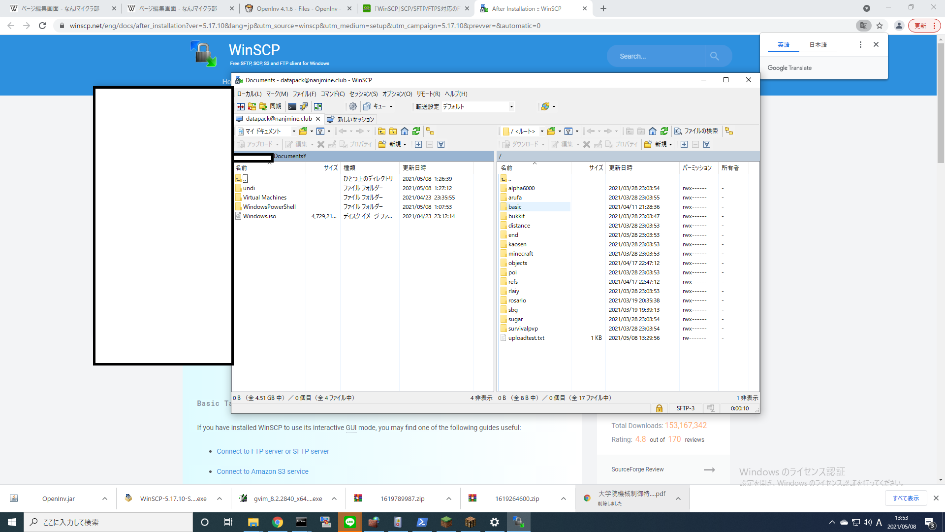Click the local panel home directory icon

(405, 131)
